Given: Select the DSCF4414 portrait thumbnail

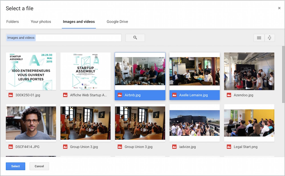Looking at the screenshot, I should pos(31,123).
